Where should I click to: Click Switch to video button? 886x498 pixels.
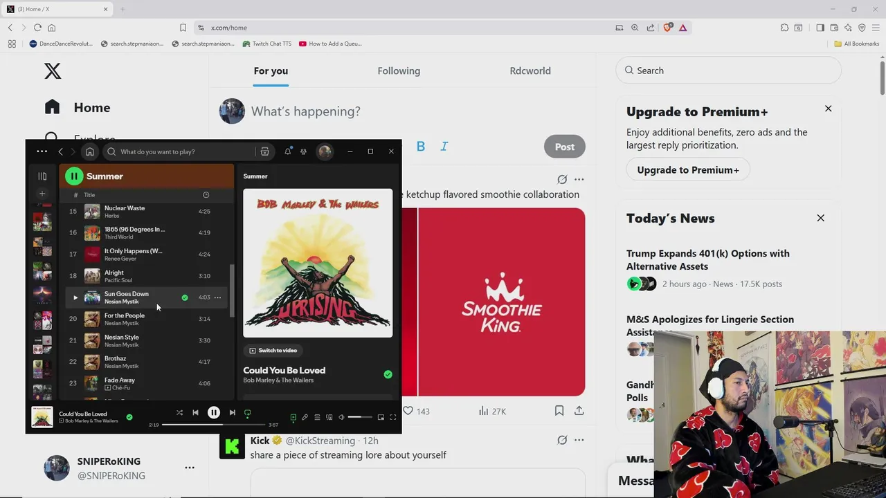pyautogui.click(x=273, y=351)
